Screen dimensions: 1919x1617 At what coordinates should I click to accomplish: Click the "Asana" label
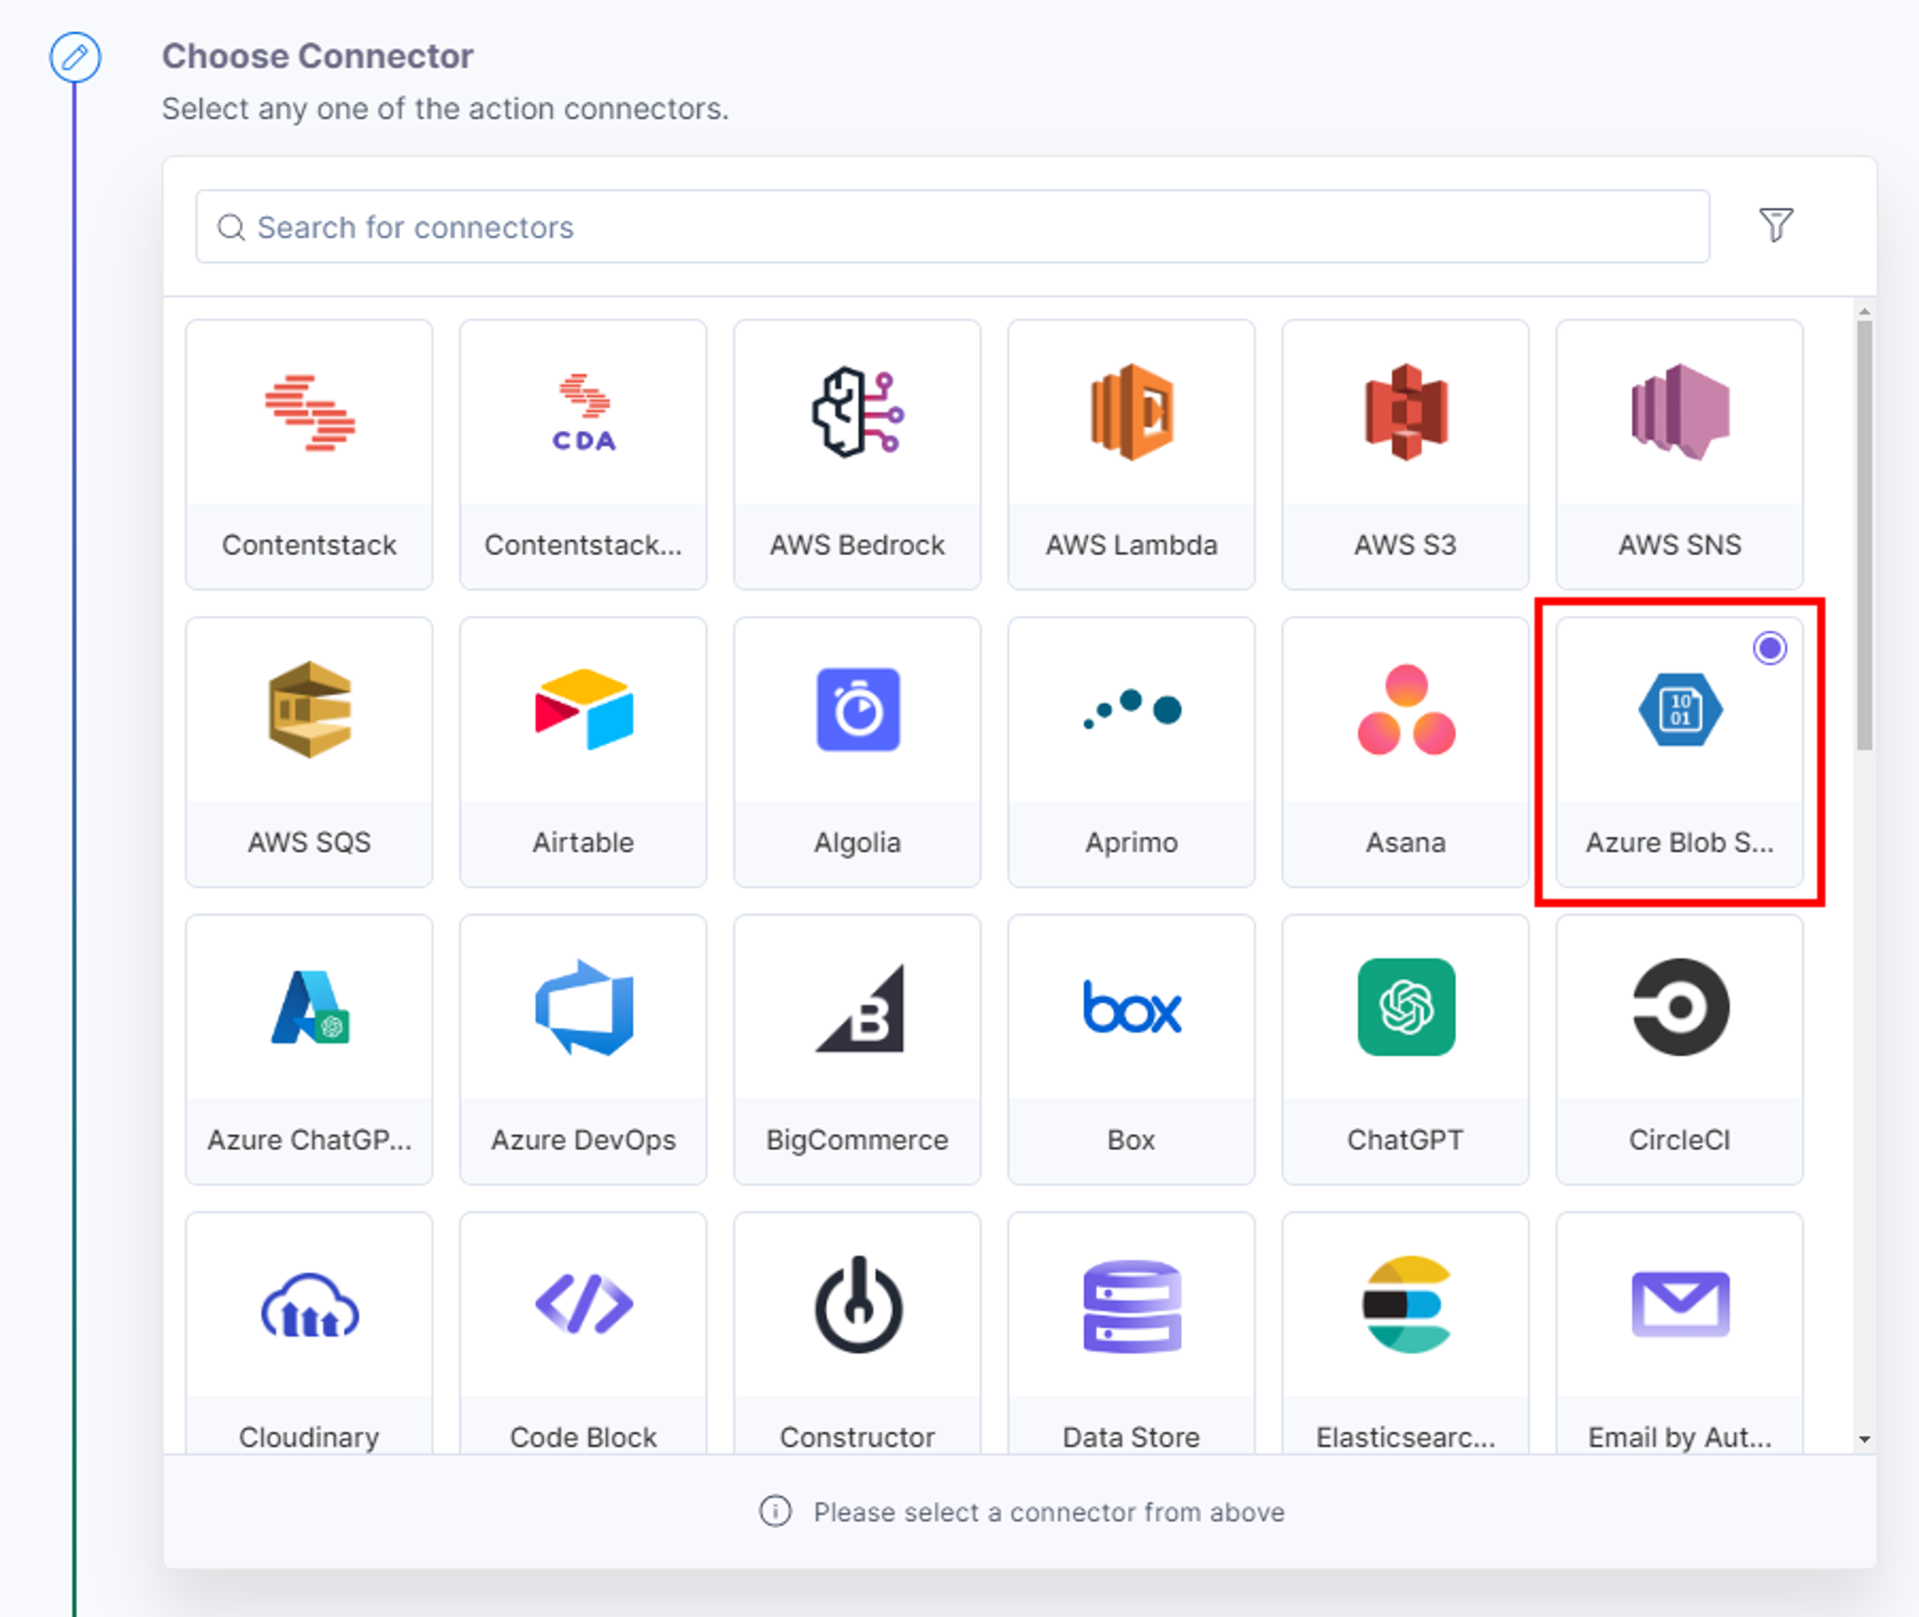(1406, 841)
